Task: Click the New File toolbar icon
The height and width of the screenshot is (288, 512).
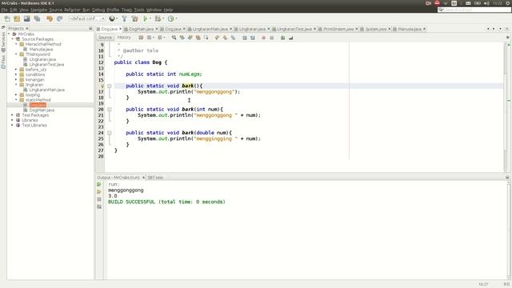Action: point(7,18)
